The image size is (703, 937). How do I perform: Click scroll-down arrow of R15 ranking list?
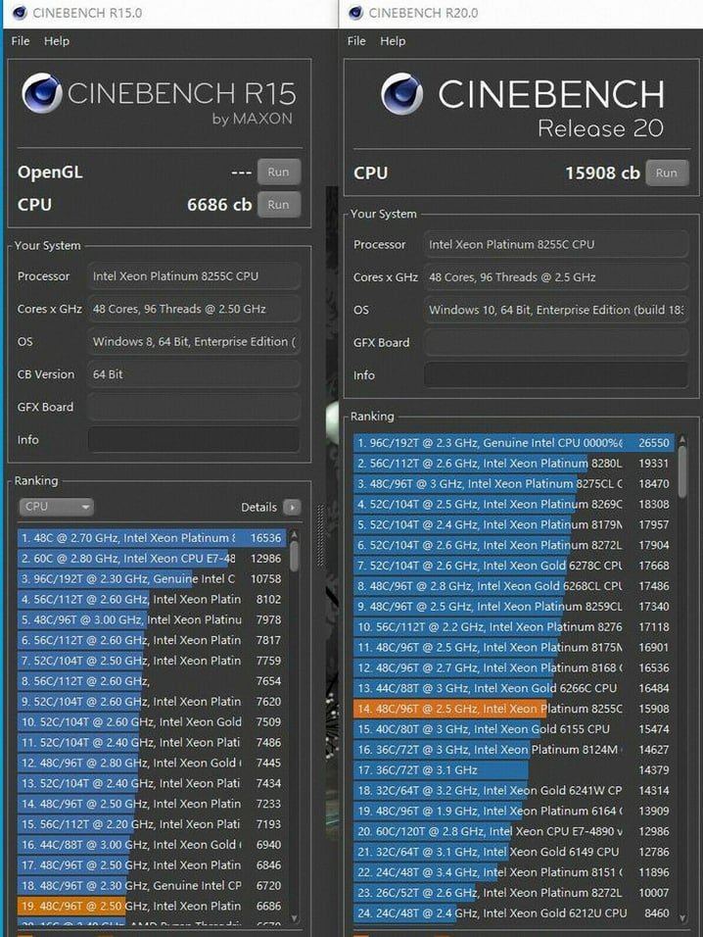pos(294,917)
